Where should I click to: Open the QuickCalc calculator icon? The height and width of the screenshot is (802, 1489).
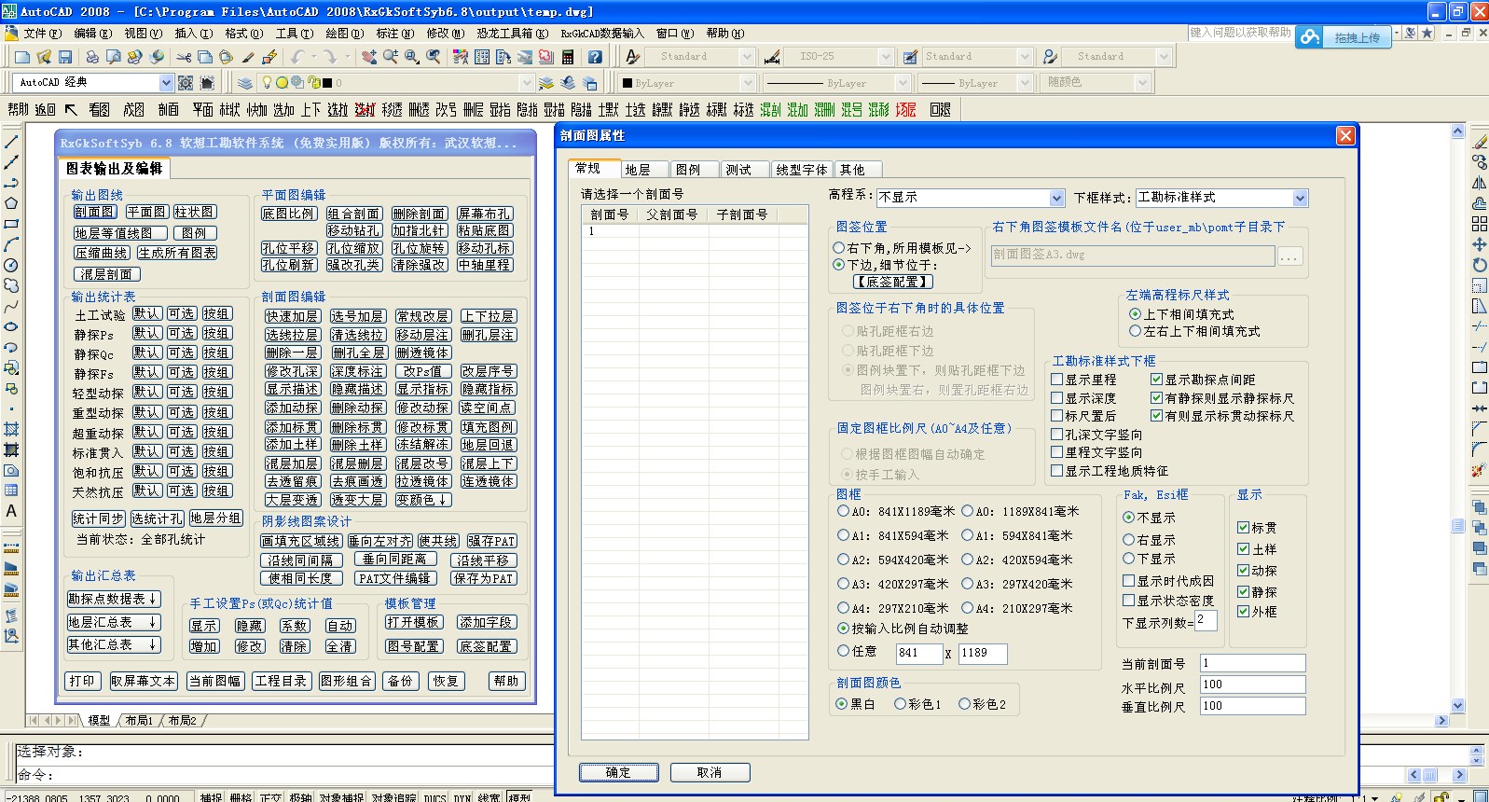pyautogui.click(x=568, y=57)
